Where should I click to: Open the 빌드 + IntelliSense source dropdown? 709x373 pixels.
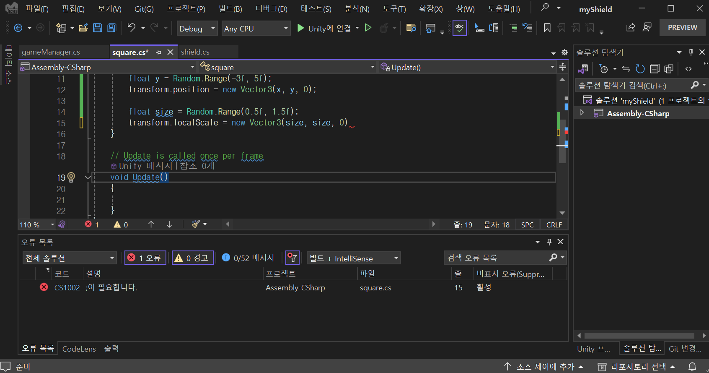354,258
